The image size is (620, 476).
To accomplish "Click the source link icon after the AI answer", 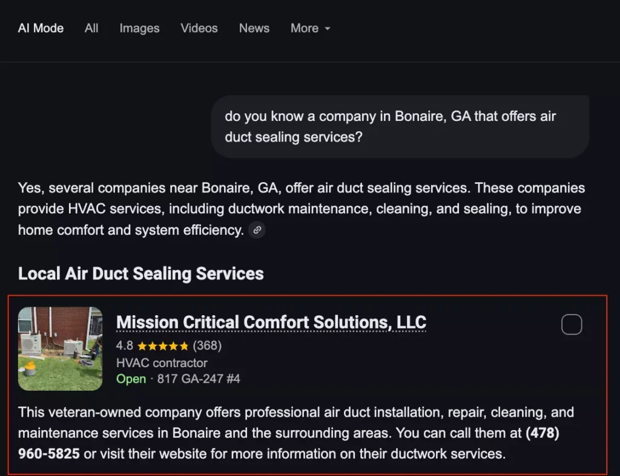I will point(256,230).
